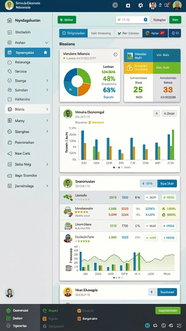Click the blue Siqnbaed button

(167, 292)
